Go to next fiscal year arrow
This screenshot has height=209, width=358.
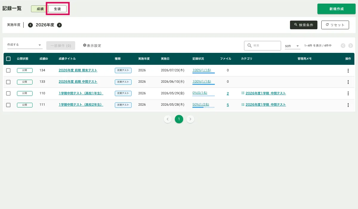(59, 25)
